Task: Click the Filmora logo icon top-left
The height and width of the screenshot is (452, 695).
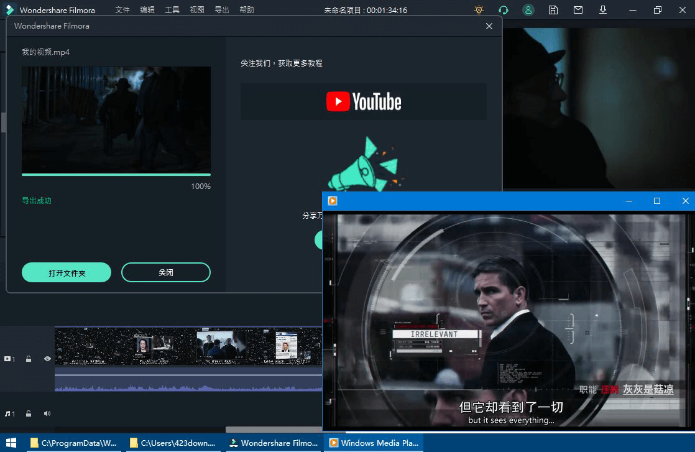Action: 9,9
